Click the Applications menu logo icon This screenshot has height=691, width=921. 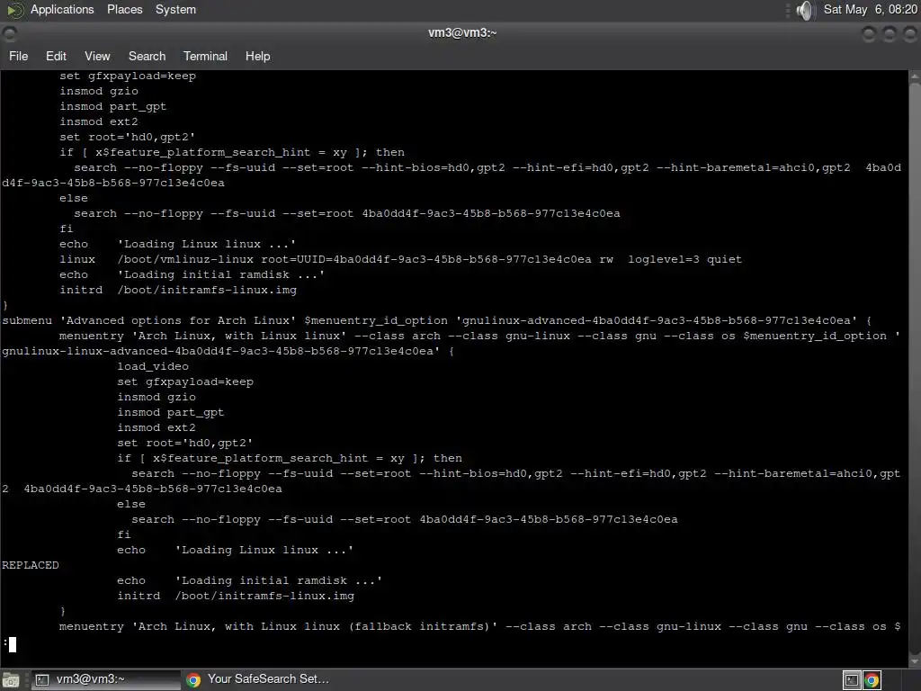tap(14, 10)
